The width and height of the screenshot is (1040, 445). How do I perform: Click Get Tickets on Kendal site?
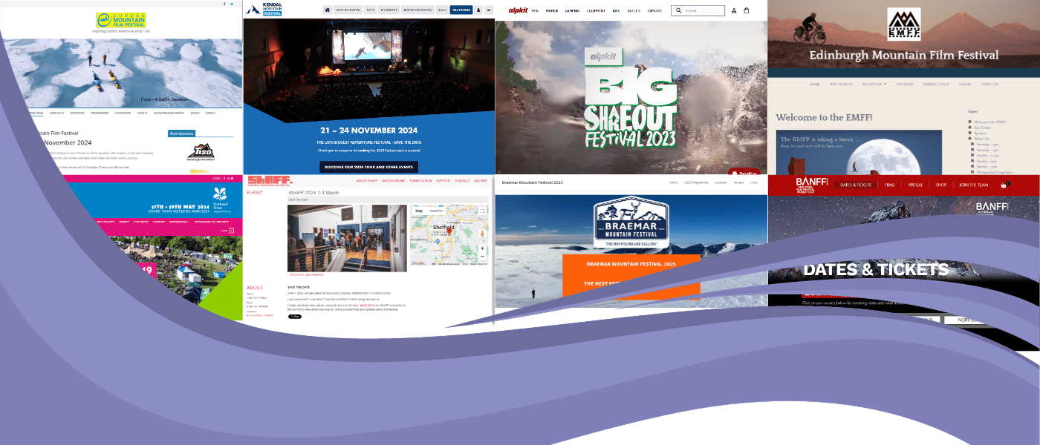coord(461,10)
